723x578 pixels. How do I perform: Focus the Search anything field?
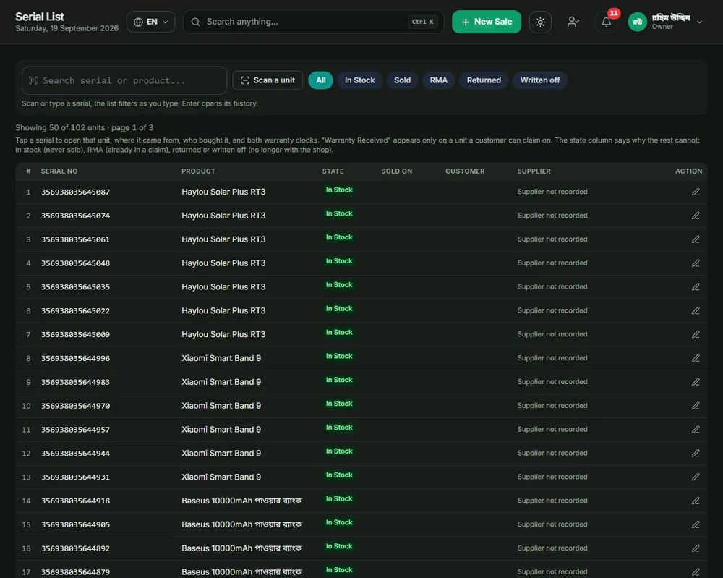tap(314, 22)
